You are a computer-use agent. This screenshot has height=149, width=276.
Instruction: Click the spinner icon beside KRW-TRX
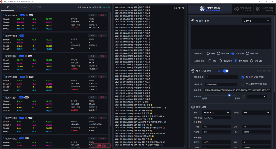pos(4,36)
